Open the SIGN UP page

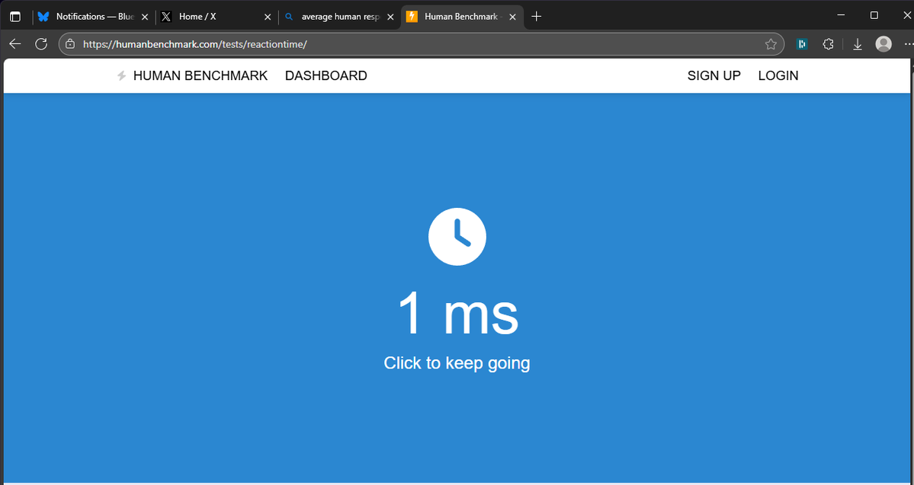[714, 75]
